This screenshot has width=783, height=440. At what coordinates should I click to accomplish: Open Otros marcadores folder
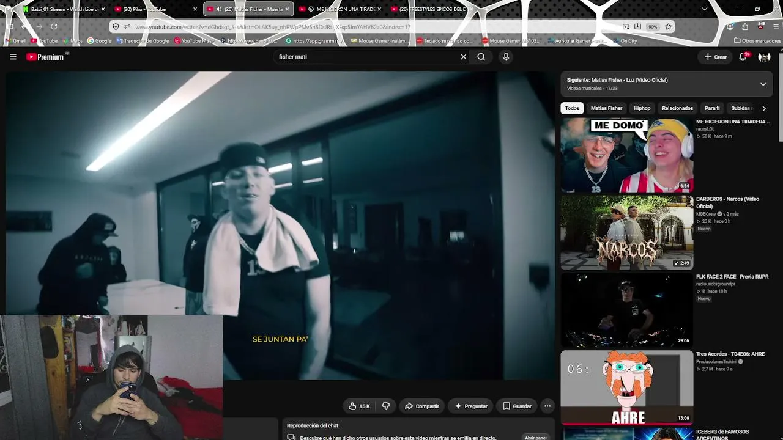point(757,41)
